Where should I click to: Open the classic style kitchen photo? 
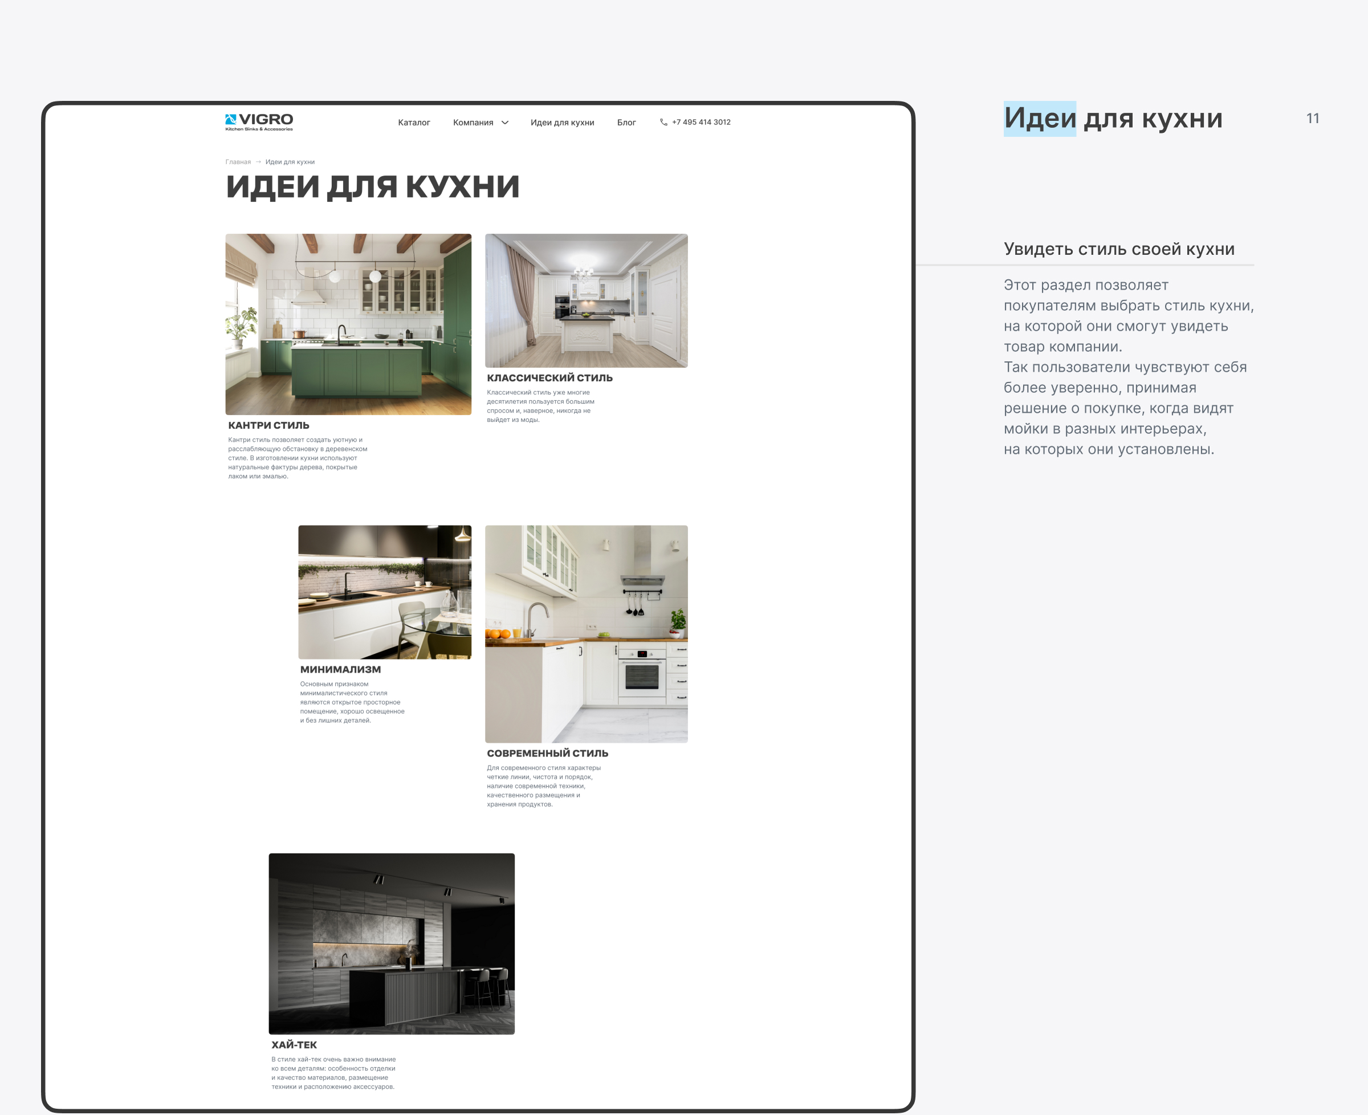tap(586, 300)
